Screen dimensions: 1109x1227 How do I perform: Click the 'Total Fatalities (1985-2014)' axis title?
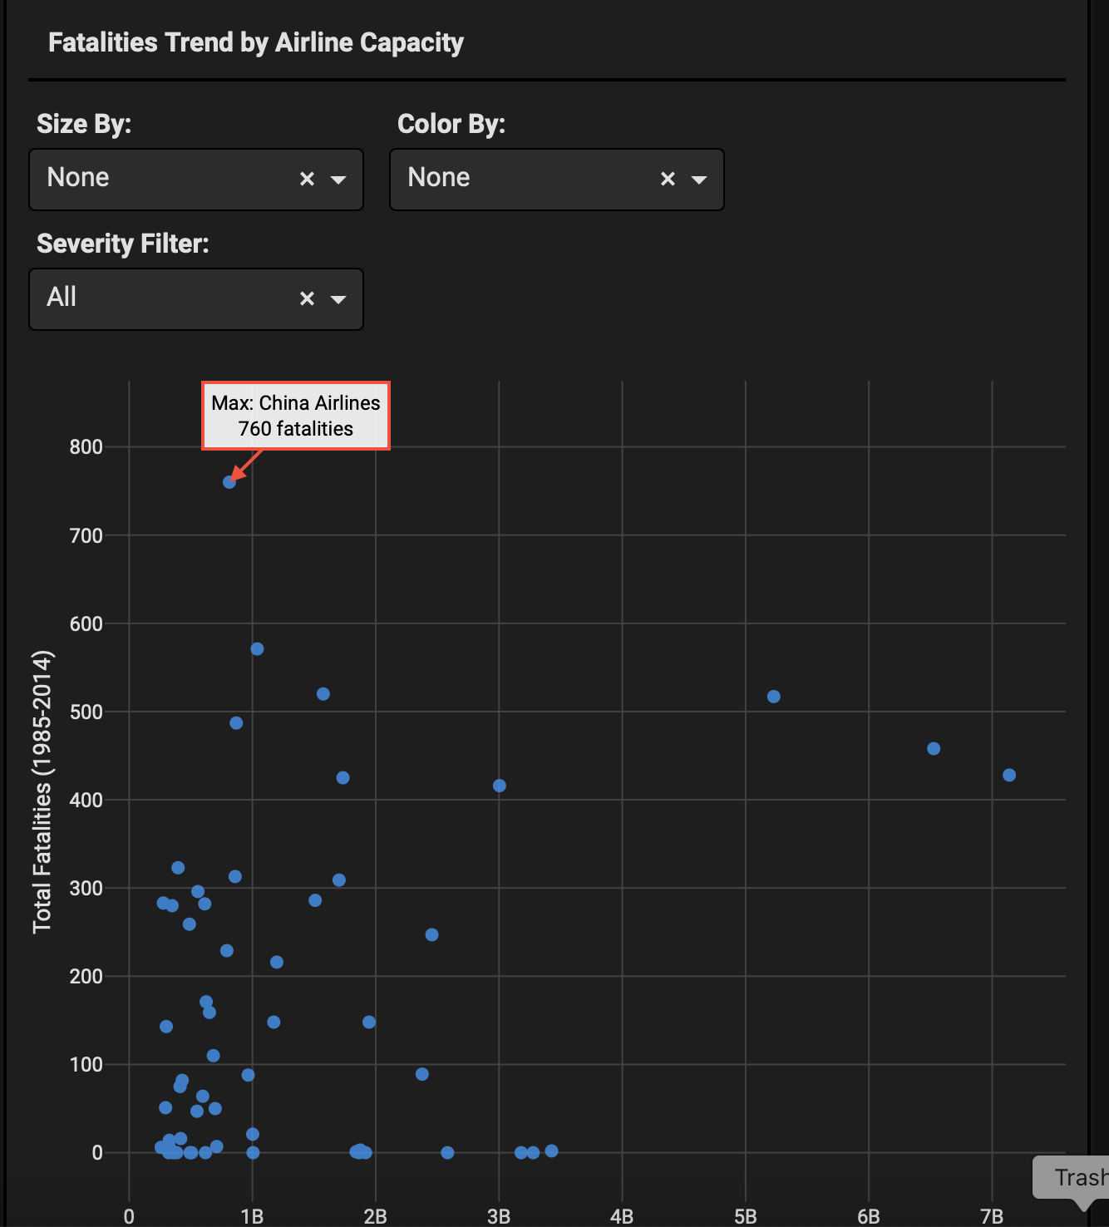(x=42, y=791)
